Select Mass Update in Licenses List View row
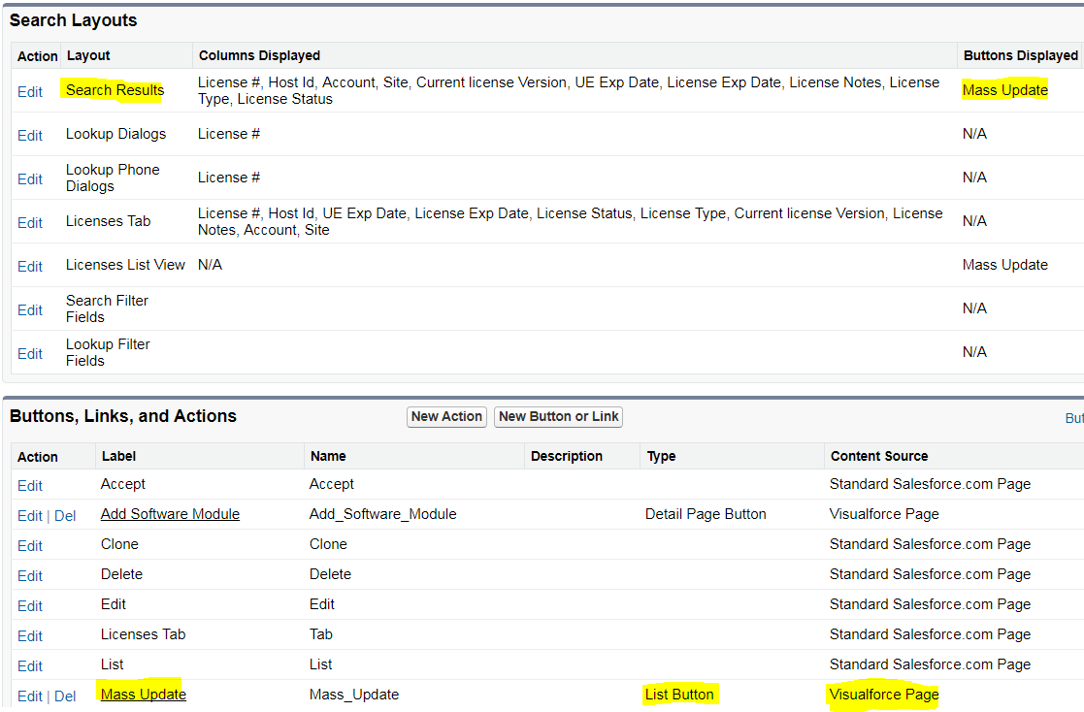Screen dimensions: 1084x712 [x=1005, y=265]
